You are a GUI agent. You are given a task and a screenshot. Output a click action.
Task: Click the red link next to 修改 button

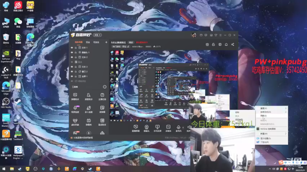click(x=142, y=42)
